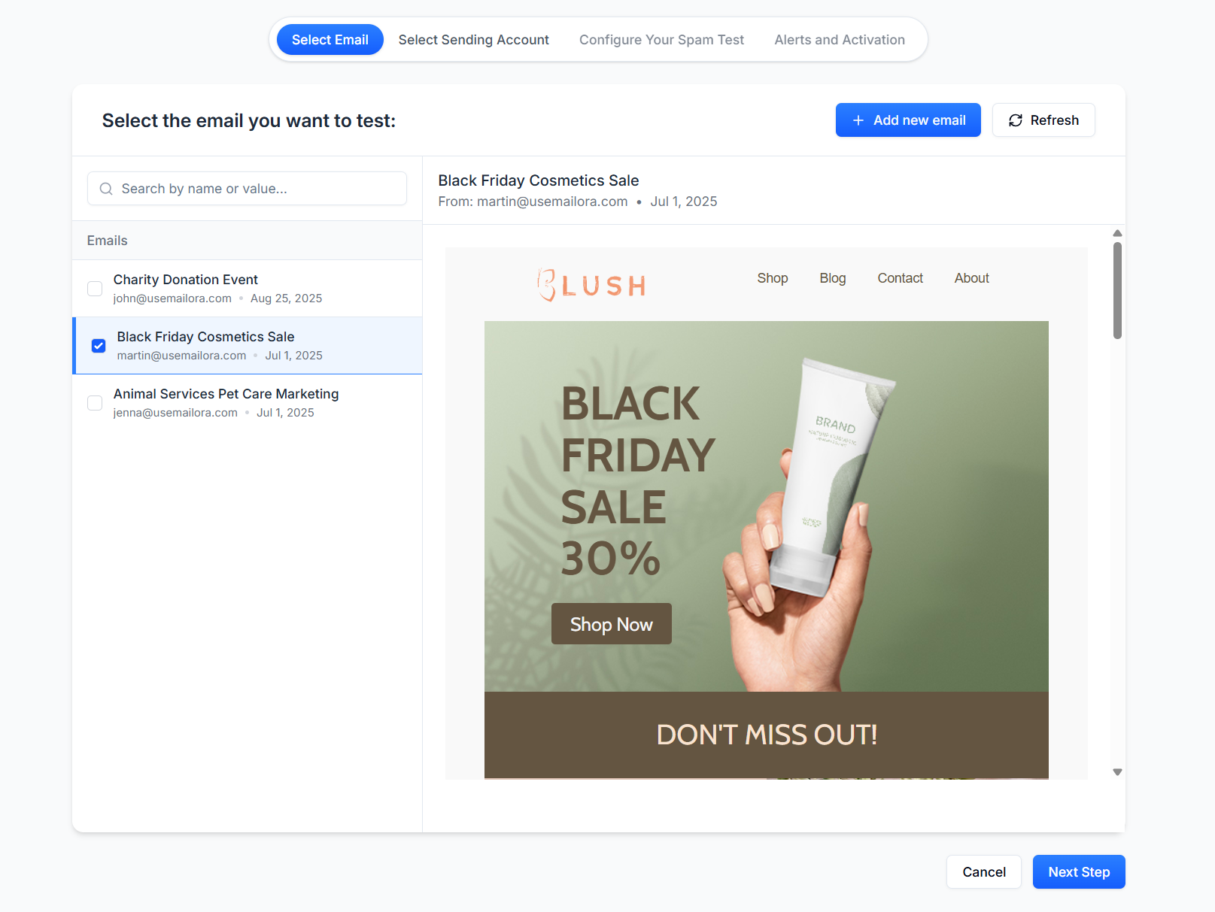The width and height of the screenshot is (1215, 912).
Task: Select the Select Email step tab
Action: point(330,40)
